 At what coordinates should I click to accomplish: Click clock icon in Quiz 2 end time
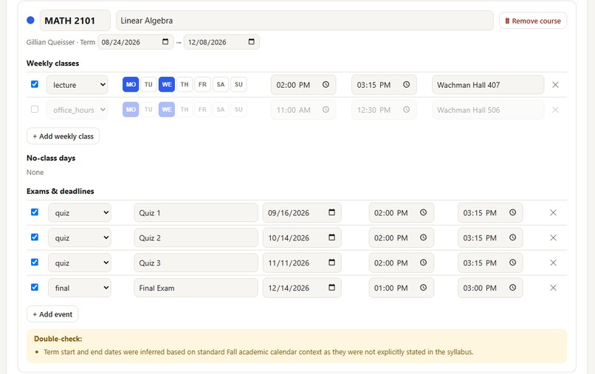pos(512,238)
